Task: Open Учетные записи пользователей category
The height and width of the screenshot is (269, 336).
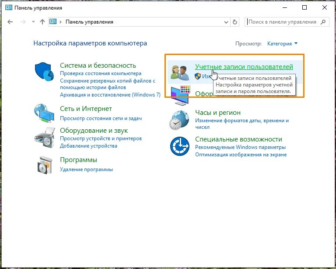Action: pyautogui.click(x=244, y=67)
